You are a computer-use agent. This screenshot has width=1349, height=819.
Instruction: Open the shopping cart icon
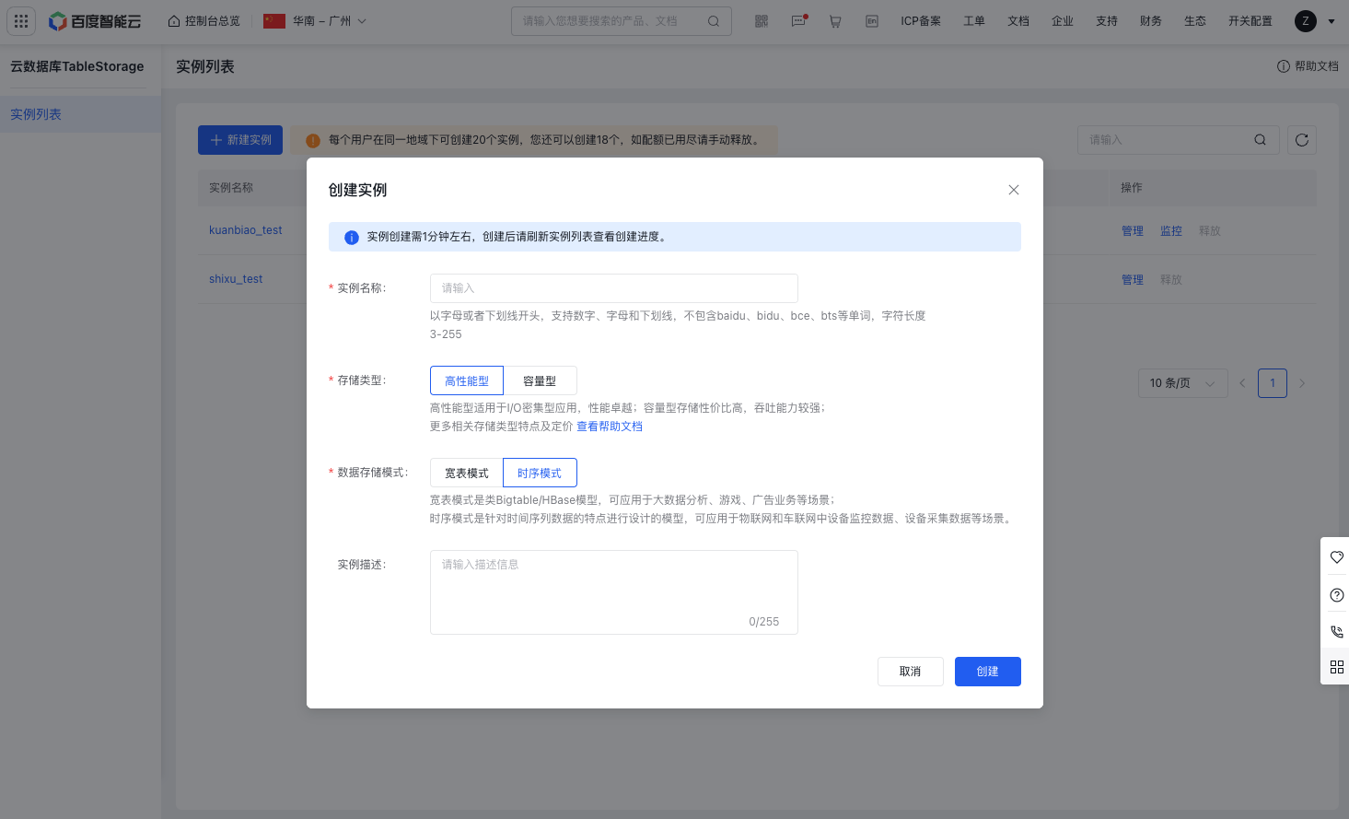pyautogui.click(x=835, y=20)
